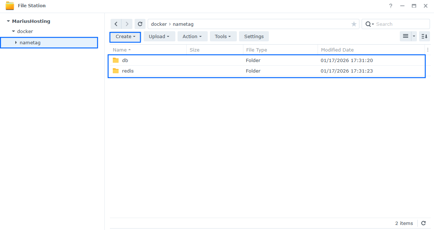Image resolution: width=434 pixels, height=230 pixels.
Task: Click the refresh icon in the status bar
Action: click(x=423, y=223)
